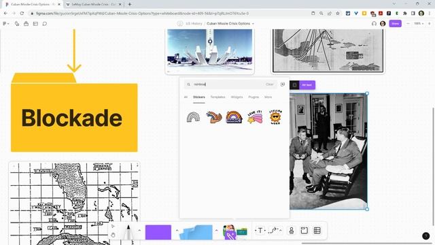This screenshot has width=435, height=245.
Task: Open the Widgets tab
Action: 237,97
